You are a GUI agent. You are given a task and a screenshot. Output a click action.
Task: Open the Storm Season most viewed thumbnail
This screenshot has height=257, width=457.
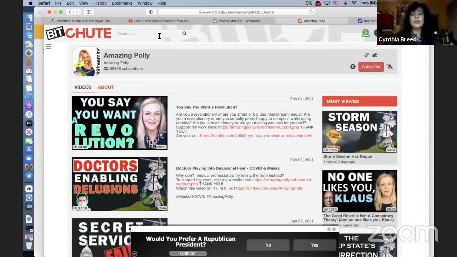tap(360, 132)
